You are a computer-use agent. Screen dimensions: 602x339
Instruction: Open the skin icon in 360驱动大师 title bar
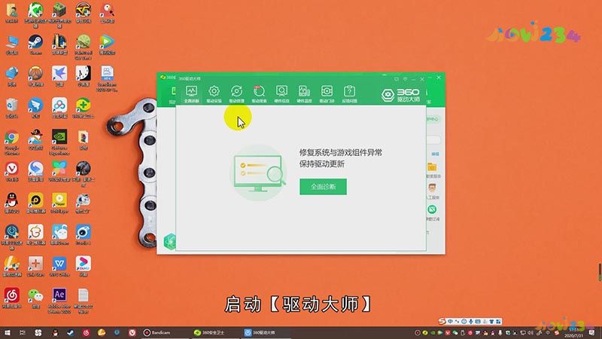pos(397,79)
